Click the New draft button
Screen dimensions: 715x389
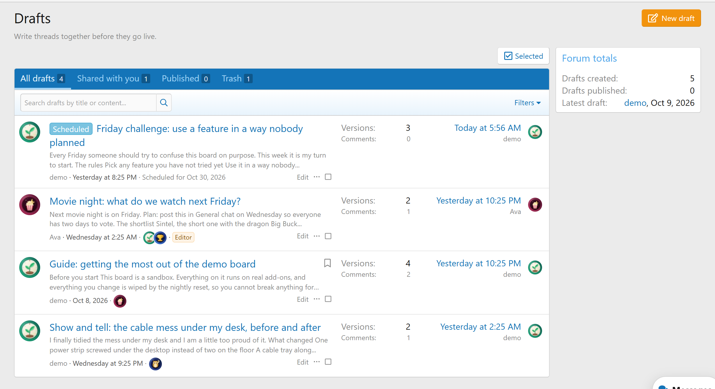671,18
